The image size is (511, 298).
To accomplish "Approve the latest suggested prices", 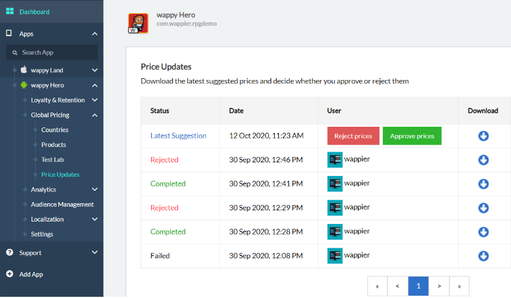I will [x=412, y=136].
